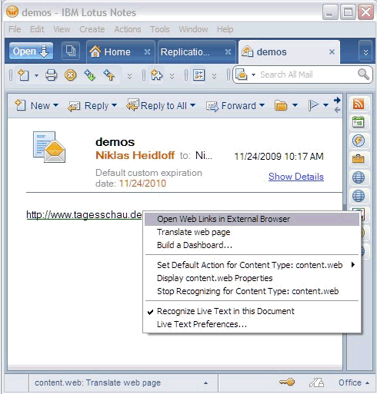Viewport: 377px width, 394px height.
Task: Click the Print toolbar icon
Action: [51, 75]
